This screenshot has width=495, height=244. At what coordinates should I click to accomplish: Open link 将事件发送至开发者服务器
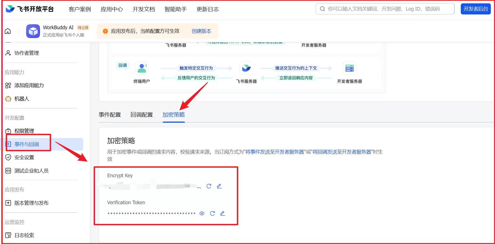[275, 152]
